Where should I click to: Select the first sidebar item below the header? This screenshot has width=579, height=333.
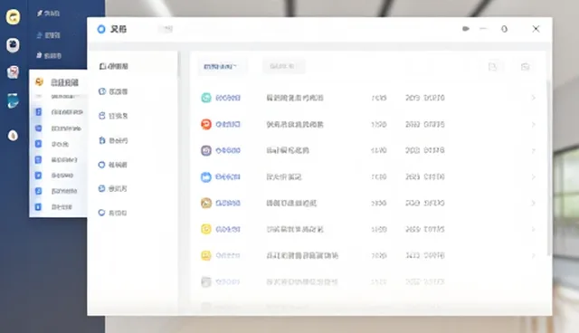coord(113,91)
